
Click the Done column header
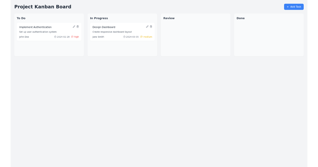pyautogui.click(x=241, y=18)
